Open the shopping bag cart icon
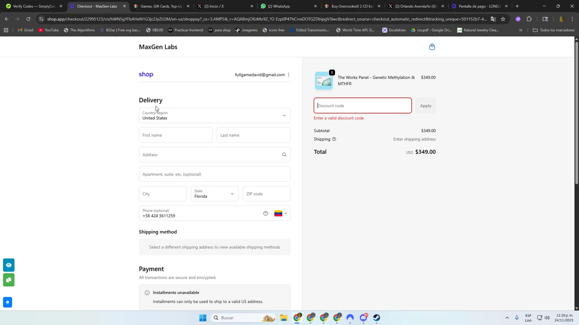 tap(432, 47)
